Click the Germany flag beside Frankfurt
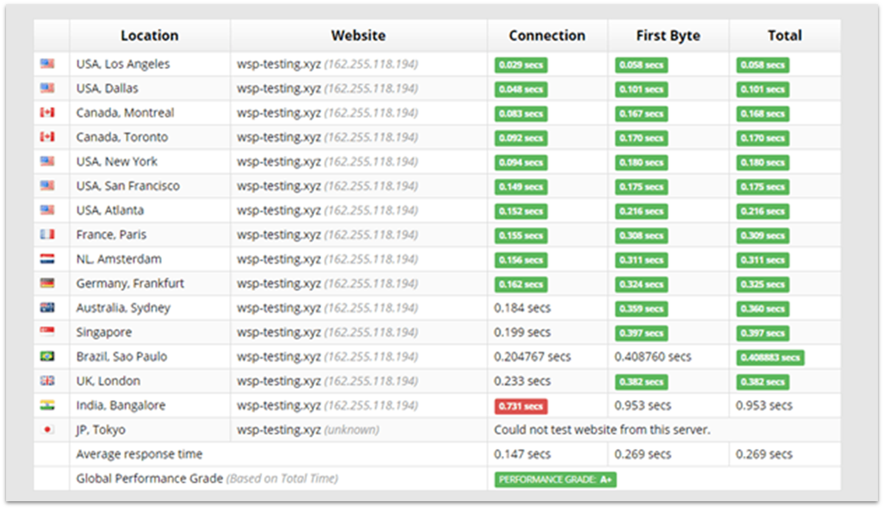This screenshot has width=884, height=509. [47, 283]
